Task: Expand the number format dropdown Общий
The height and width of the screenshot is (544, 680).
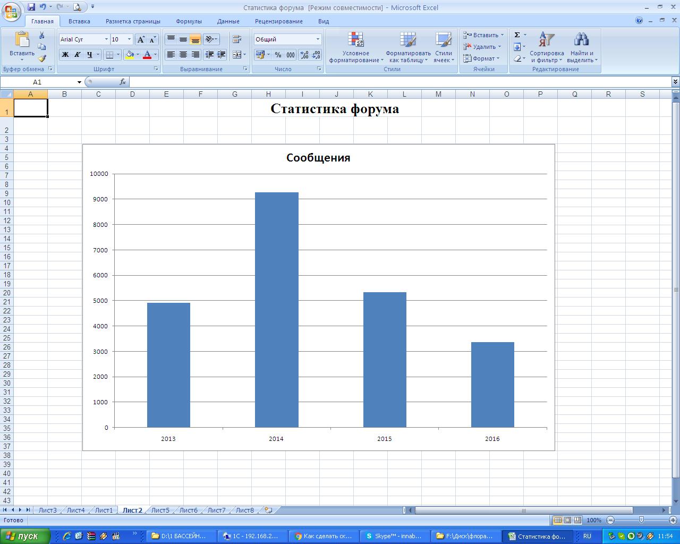Action: tap(318, 39)
